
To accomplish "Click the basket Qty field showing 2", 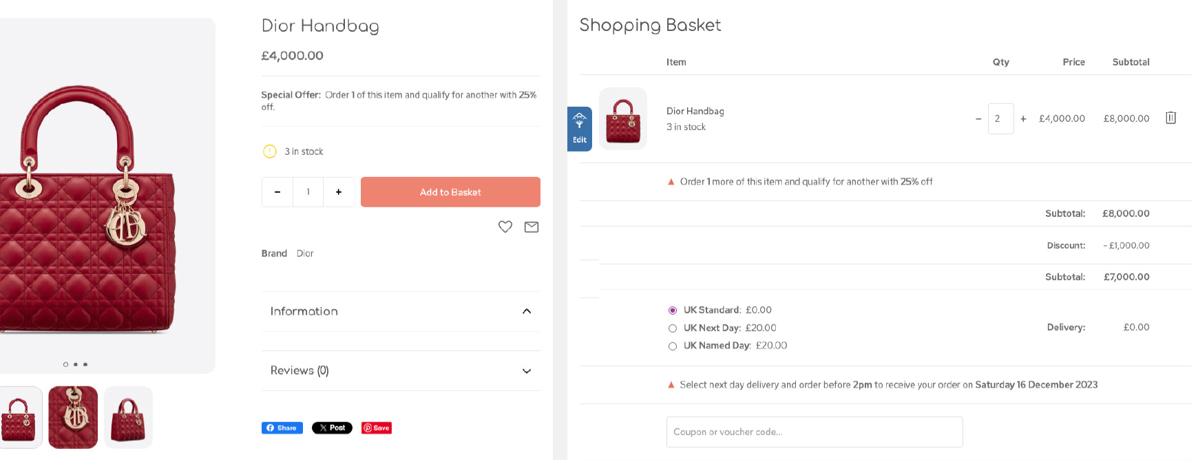I will 1001,118.
